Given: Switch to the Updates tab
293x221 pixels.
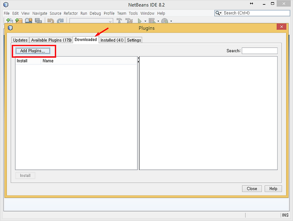Looking at the screenshot, I should tap(20, 40).
